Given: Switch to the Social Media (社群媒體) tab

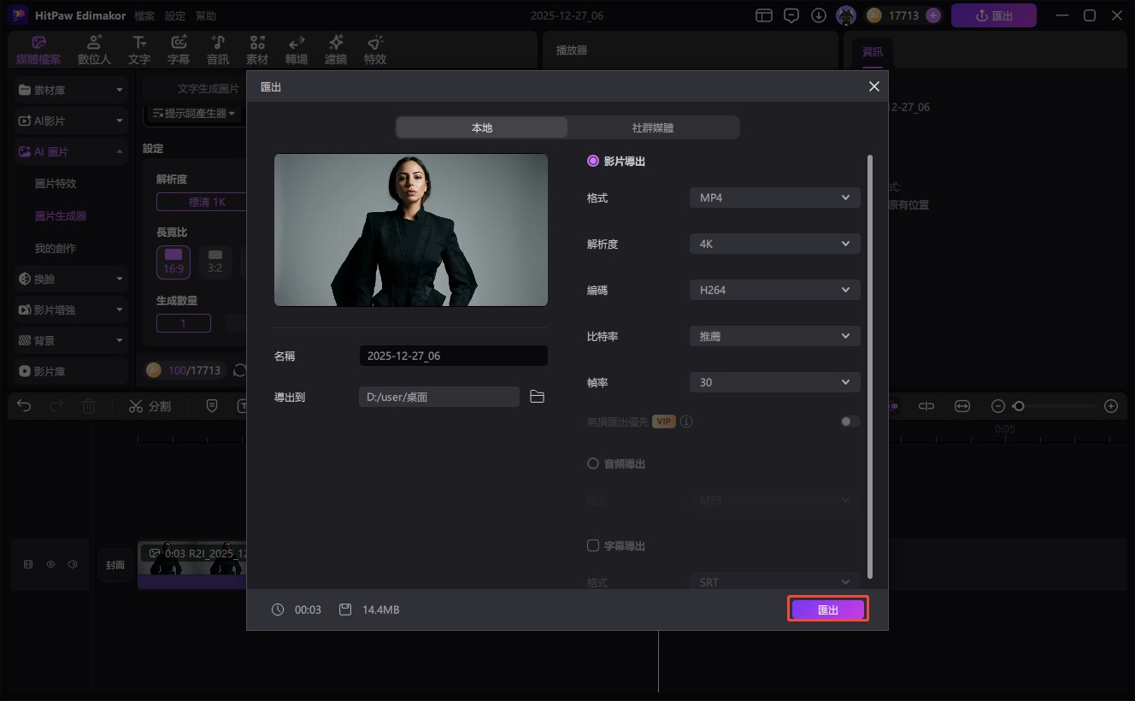Looking at the screenshot, I should (x=653, y=127).
